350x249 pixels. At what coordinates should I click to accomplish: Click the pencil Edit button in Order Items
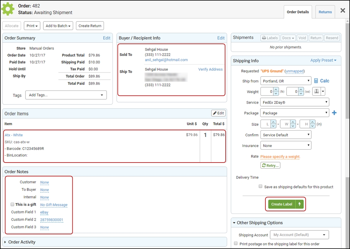pos(218,113)
